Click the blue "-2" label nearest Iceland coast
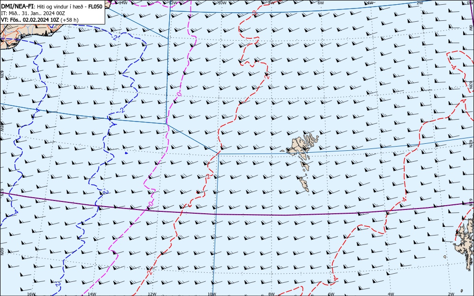The width and height of the screenshot is (474, 296). 115,37
